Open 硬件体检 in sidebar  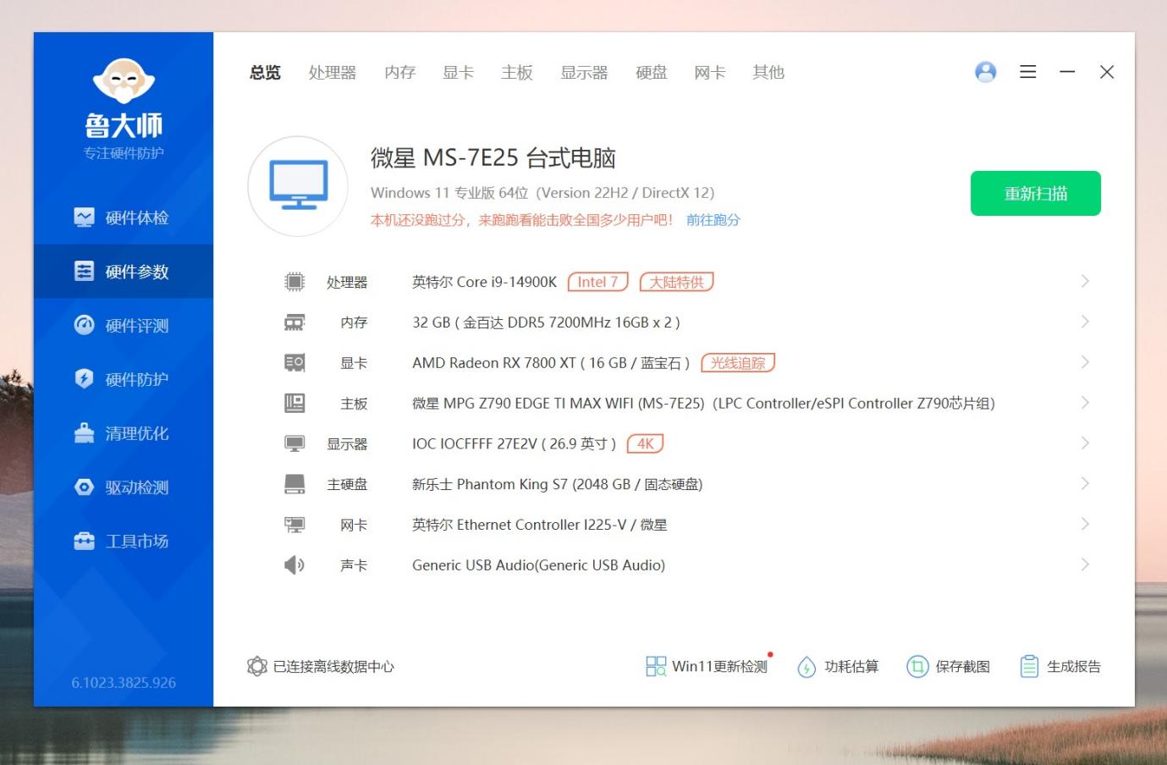click(124, 217)
